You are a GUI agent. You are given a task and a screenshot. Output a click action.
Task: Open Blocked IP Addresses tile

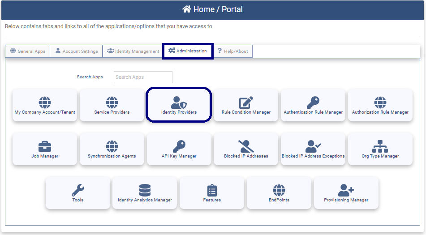246,149
